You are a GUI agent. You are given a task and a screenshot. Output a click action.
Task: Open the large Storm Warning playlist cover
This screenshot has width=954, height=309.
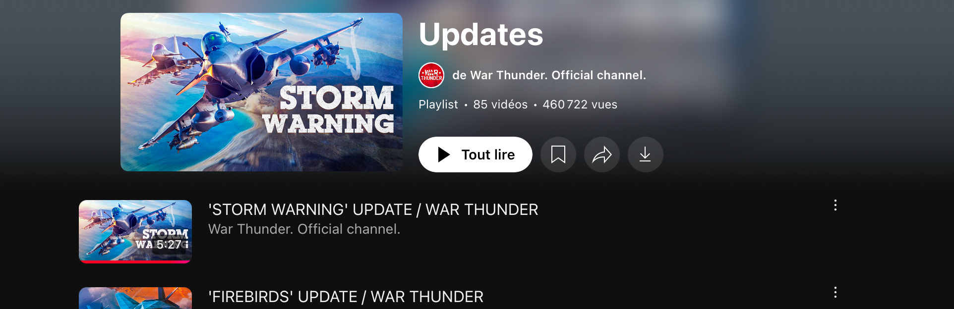click(261, 92)
